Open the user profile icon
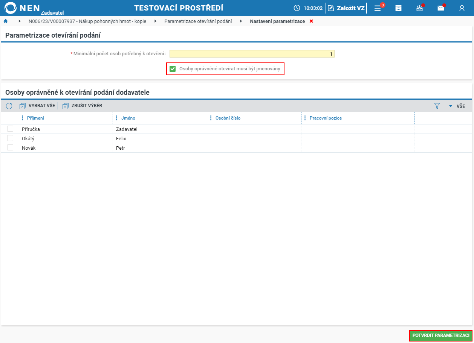The height and width of the screenshot is (343, 474). point(462,8)
